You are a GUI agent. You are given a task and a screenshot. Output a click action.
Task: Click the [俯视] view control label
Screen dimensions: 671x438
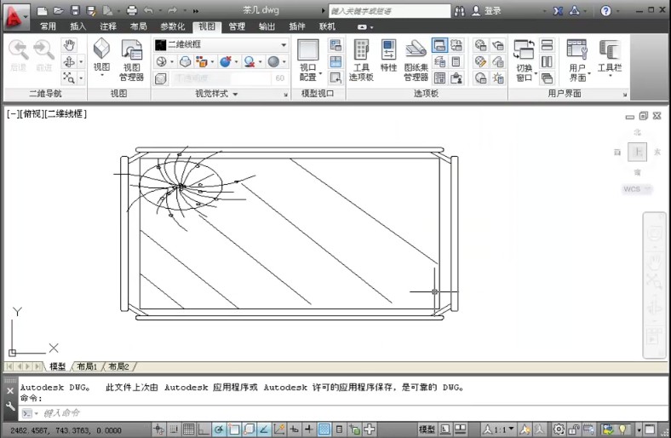tap(32, 114)
